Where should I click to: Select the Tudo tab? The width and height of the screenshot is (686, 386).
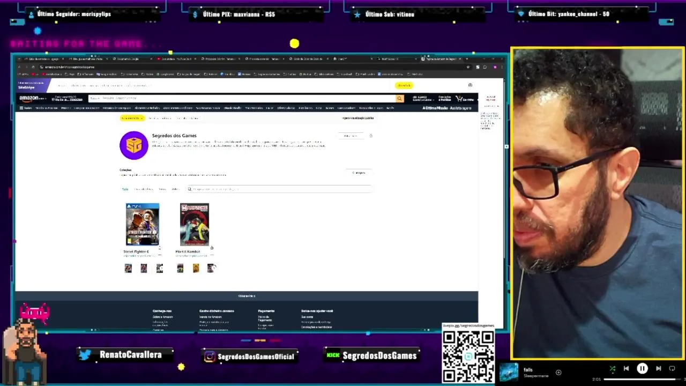click(x=125, y=189)
